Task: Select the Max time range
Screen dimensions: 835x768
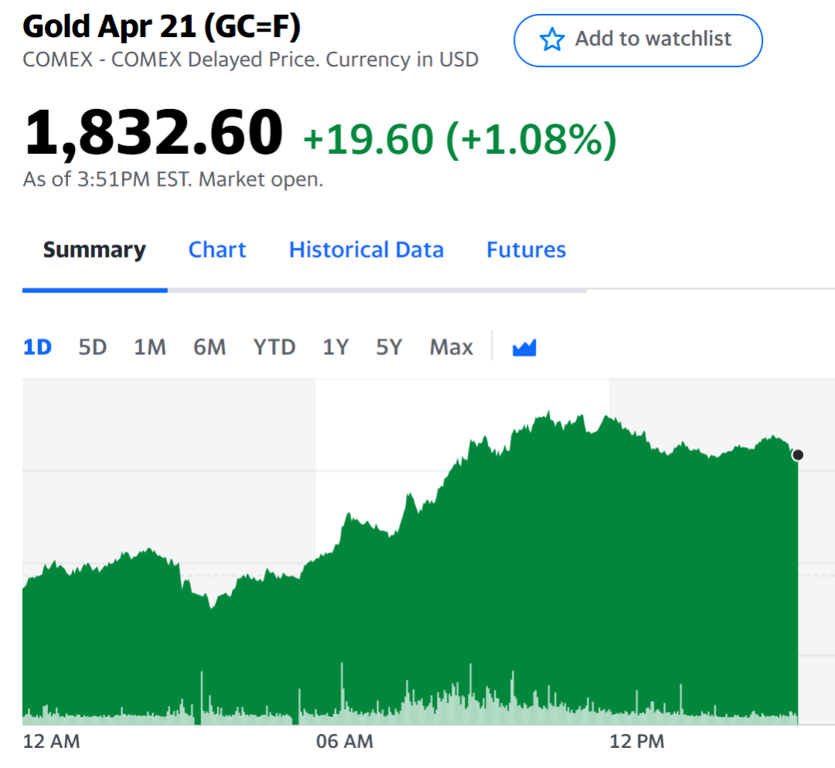Action: (x=452, y=347)
